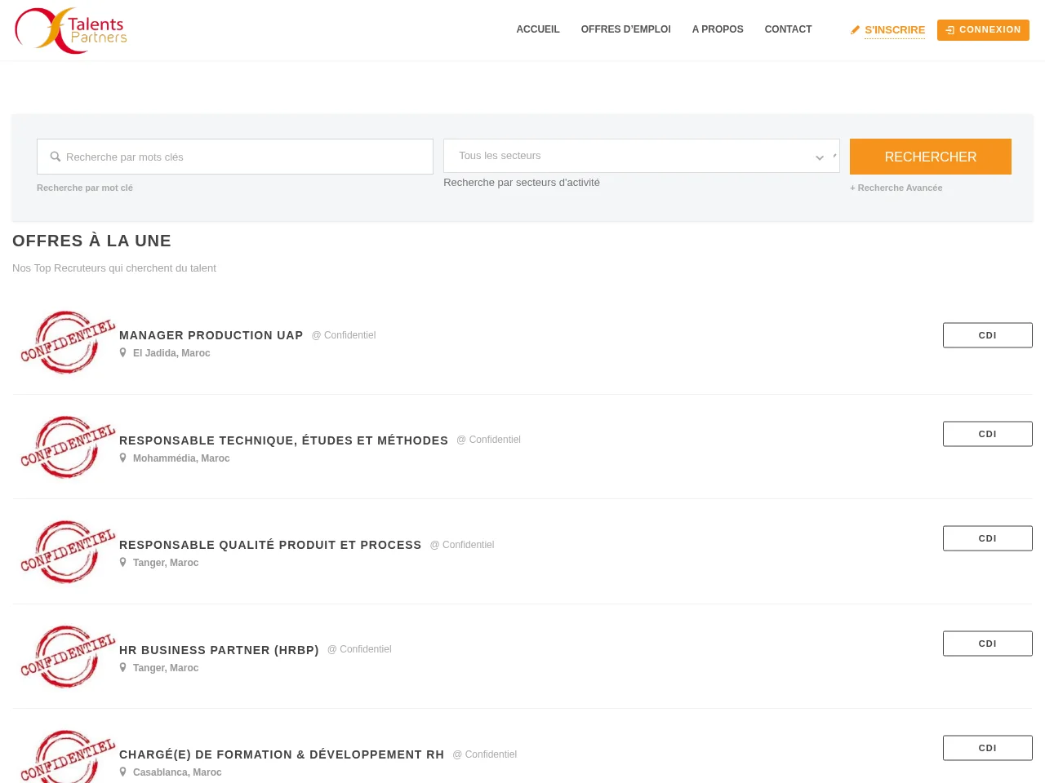The height and width of the screenshot is (783, 1045).
Task: Click the CDI button for Manager Production UAP
Action: coord(988,335)
